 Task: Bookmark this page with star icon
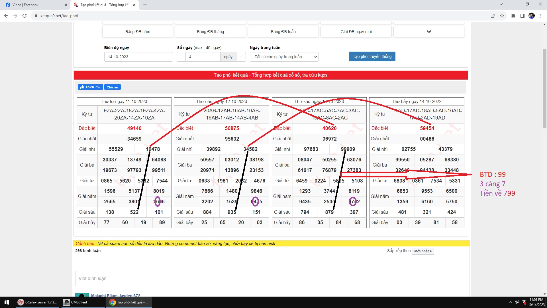point(502,16)
